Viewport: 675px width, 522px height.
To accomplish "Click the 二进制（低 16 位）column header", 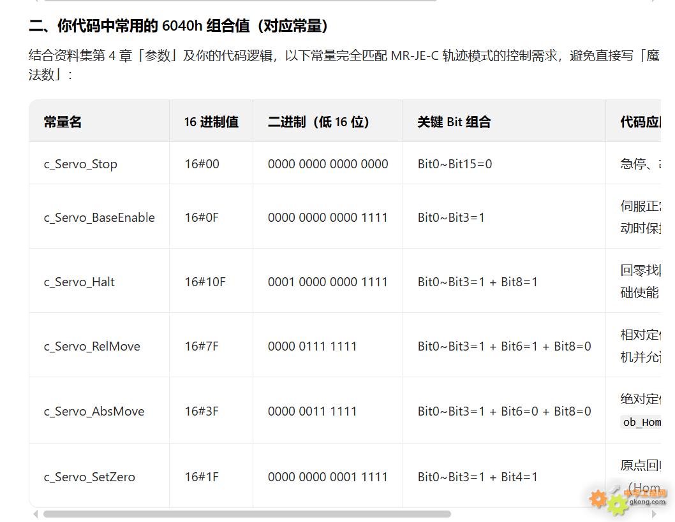I will (319, 122).
